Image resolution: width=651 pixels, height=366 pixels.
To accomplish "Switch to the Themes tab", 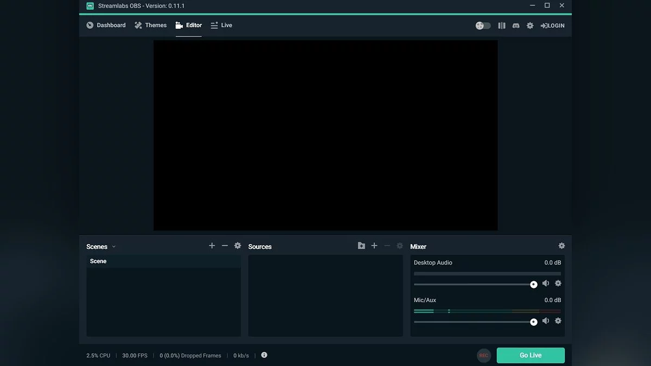I will [150, 25].
